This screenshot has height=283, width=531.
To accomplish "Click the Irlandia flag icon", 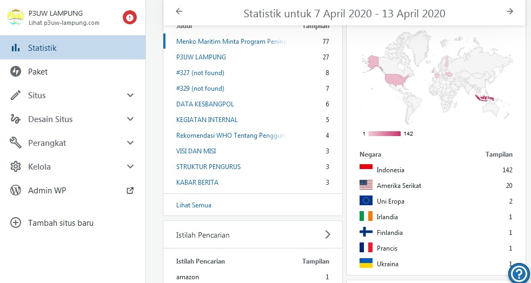I will tap(366, 216).
